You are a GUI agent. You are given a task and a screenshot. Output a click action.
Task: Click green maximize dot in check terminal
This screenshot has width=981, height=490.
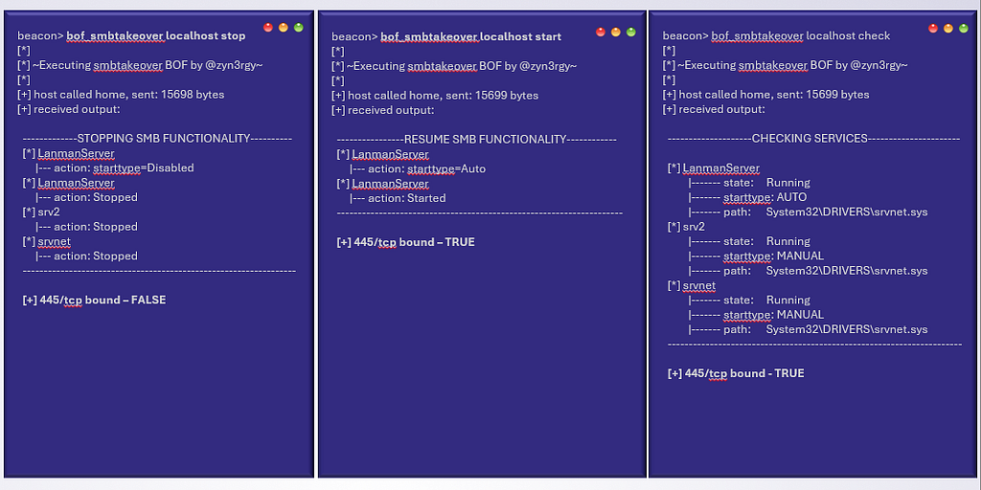click(964, 29)
